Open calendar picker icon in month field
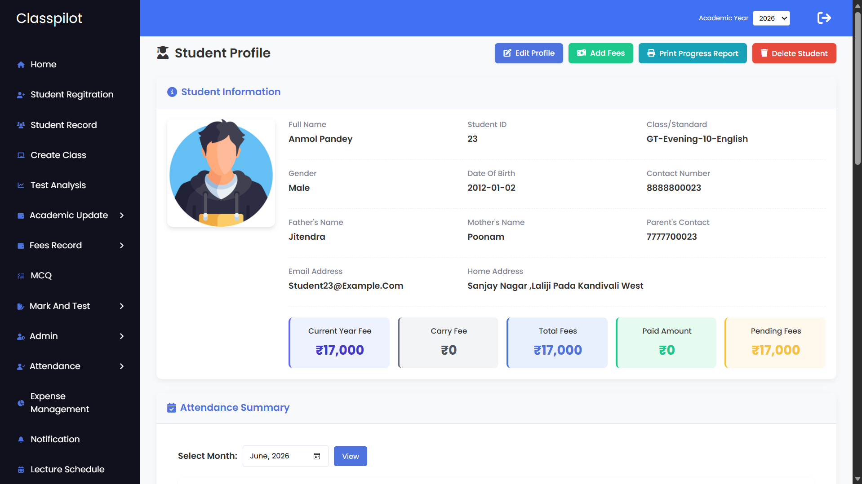This screenshot has height=484, width=862. (317, 456)
